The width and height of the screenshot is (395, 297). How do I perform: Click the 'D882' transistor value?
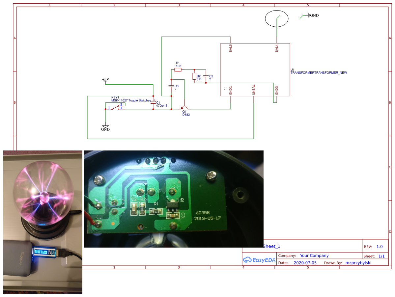186,115
